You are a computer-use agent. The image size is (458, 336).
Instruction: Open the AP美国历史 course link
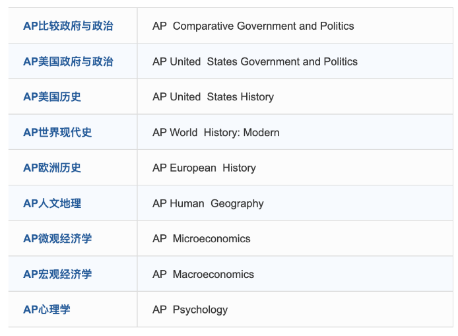52,97
